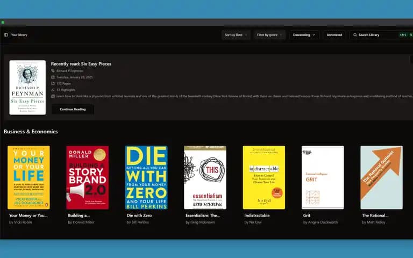Toggle the Annotated filter

[x=334, y=35]
